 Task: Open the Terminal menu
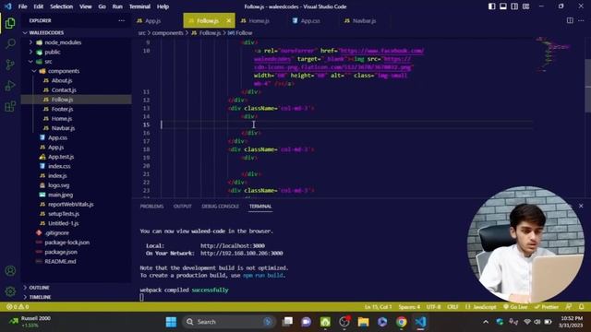coord(139,6)
